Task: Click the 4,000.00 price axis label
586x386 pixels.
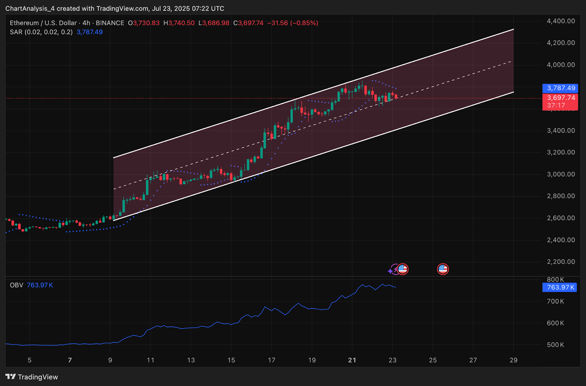Action: [x=561, y=65]
